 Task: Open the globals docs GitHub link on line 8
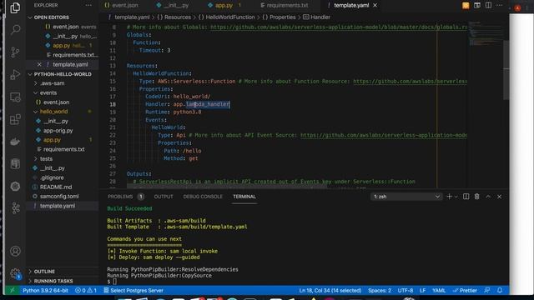[x=339, y=27]
